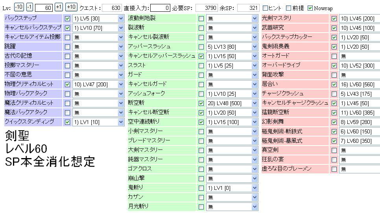Check the ガード checkbox
The width and height of the screenshot is (380, 213).
click(201, 75)
